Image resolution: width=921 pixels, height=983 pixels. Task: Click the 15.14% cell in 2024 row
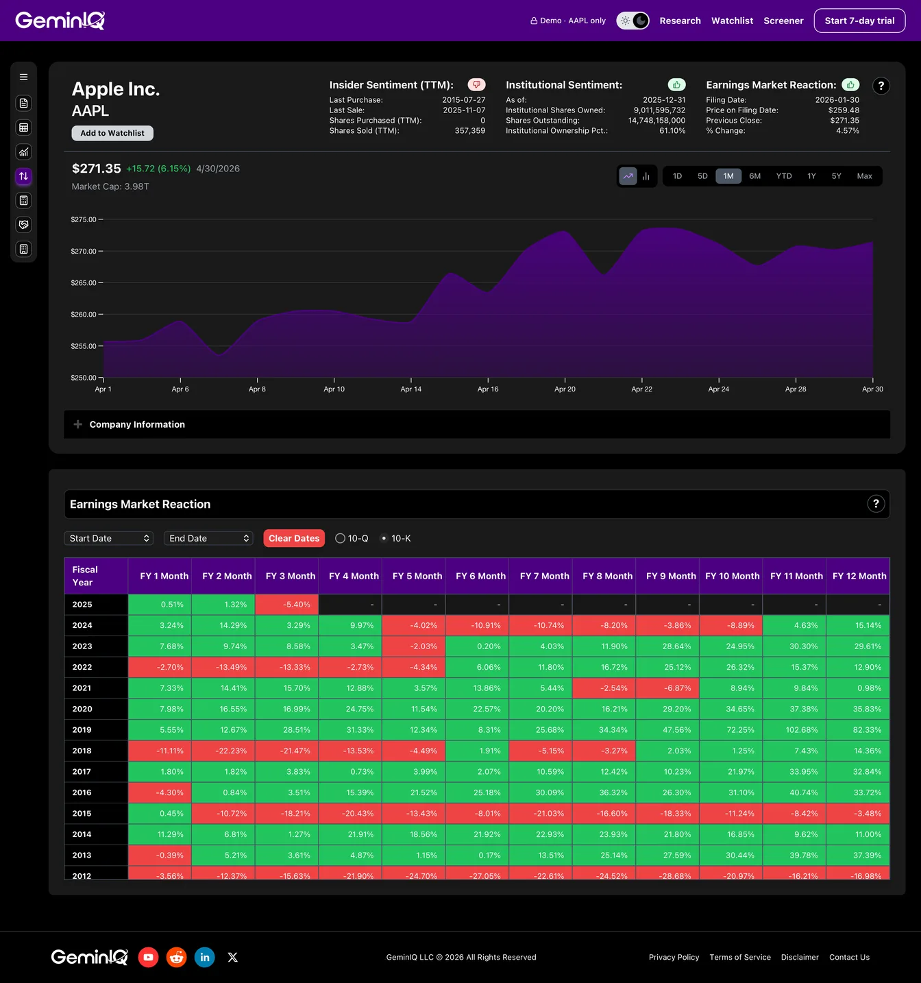pyautogui.click(x=858, y=625)
